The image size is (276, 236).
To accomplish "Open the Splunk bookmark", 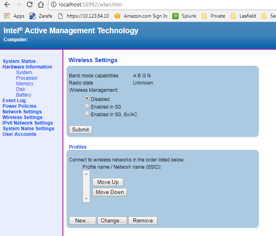I will click(184, 16).
